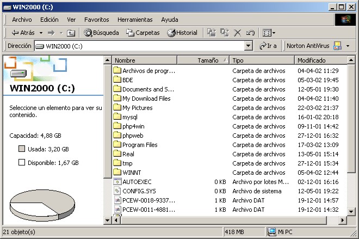Image resolution: width=359 pixels, height=239 pixels.
Task: Go back with the Atrás button
Action: point(23,33)
